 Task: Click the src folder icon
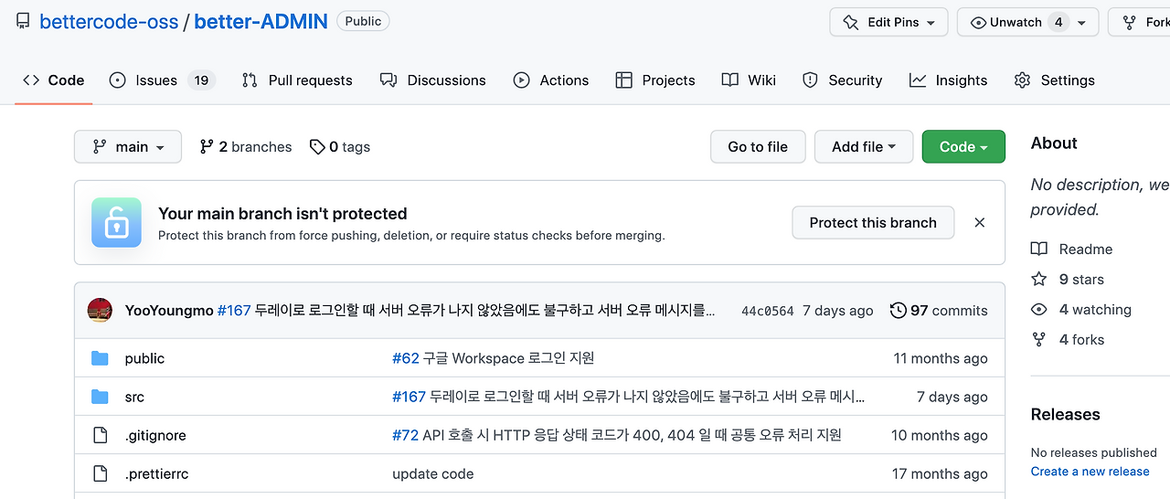(x=101, y=397)
